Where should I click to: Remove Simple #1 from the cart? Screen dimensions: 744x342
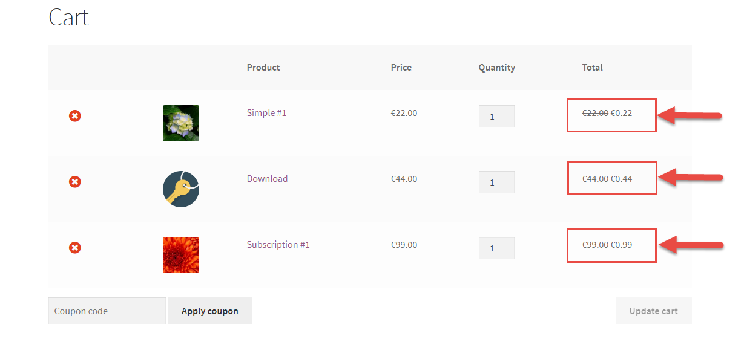[74, 115]
